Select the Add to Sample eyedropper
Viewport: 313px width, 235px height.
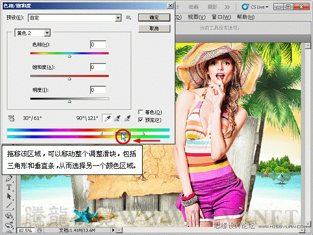click(117, 118)
